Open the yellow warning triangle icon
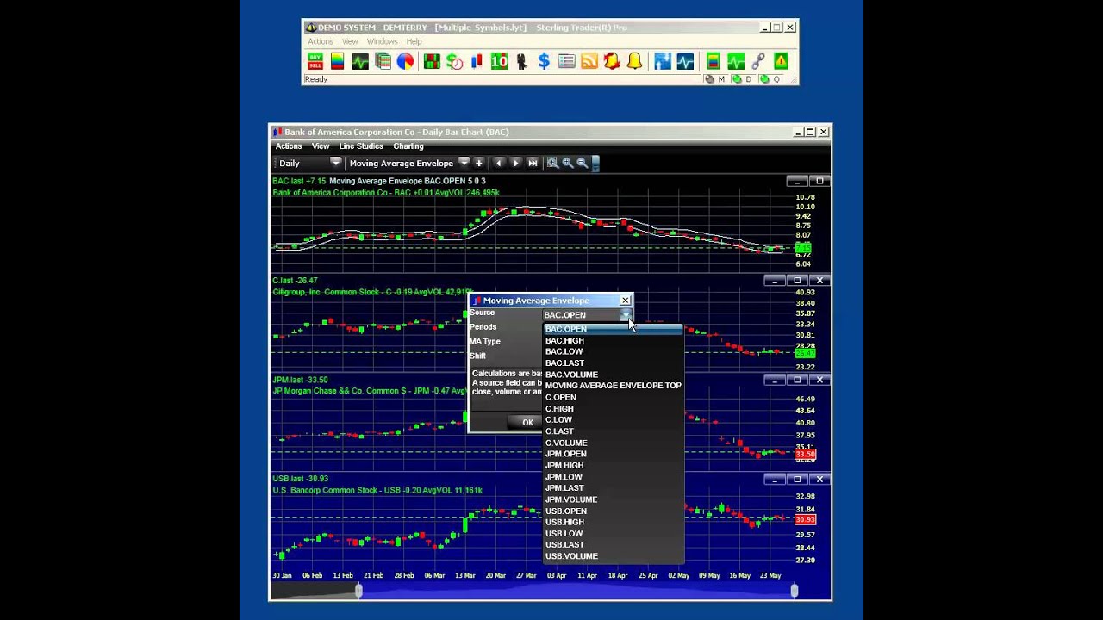The height and width of the screenshot is (620, 1103). point(781,61)
